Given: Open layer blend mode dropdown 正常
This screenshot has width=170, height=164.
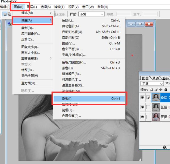Looking at the screenshot, I should [152, 84].
